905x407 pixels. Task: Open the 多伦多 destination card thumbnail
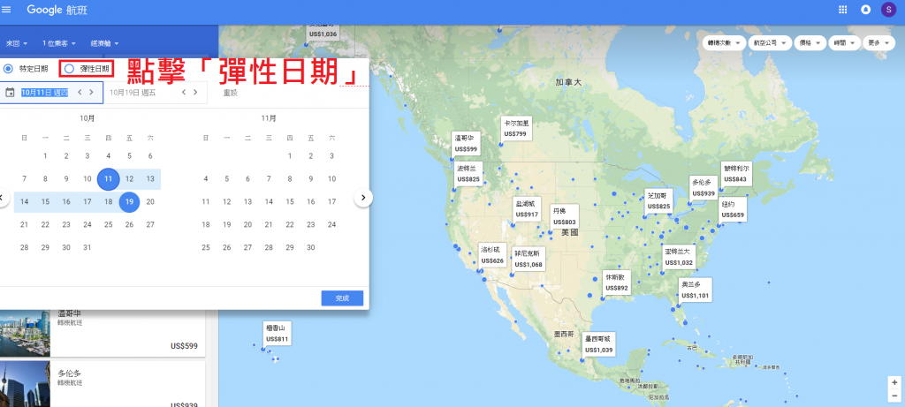coord(25,384)
